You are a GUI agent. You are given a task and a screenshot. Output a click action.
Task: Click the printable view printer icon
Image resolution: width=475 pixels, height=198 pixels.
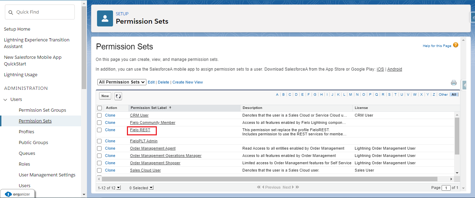(x=453, y=82)
